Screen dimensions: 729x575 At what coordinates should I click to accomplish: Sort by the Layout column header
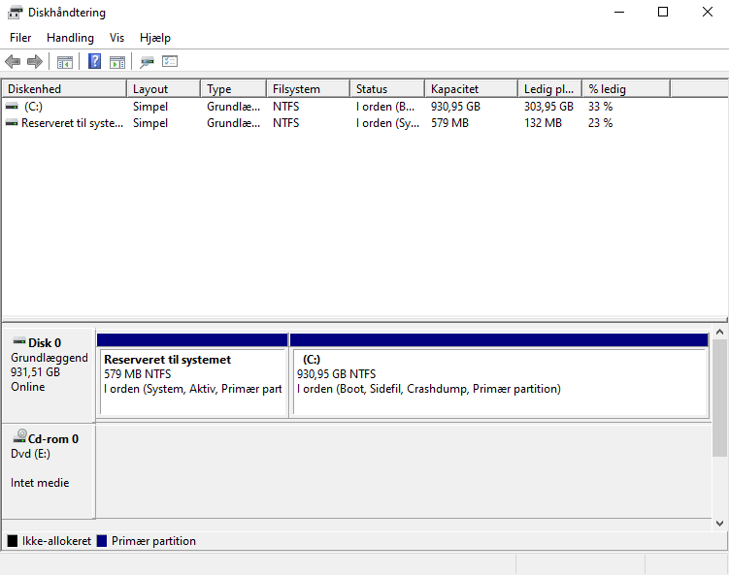pos(164,88)
